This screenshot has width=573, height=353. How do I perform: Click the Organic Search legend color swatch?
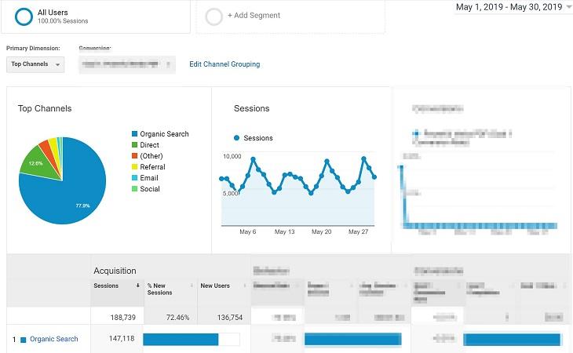click(134, 134)
